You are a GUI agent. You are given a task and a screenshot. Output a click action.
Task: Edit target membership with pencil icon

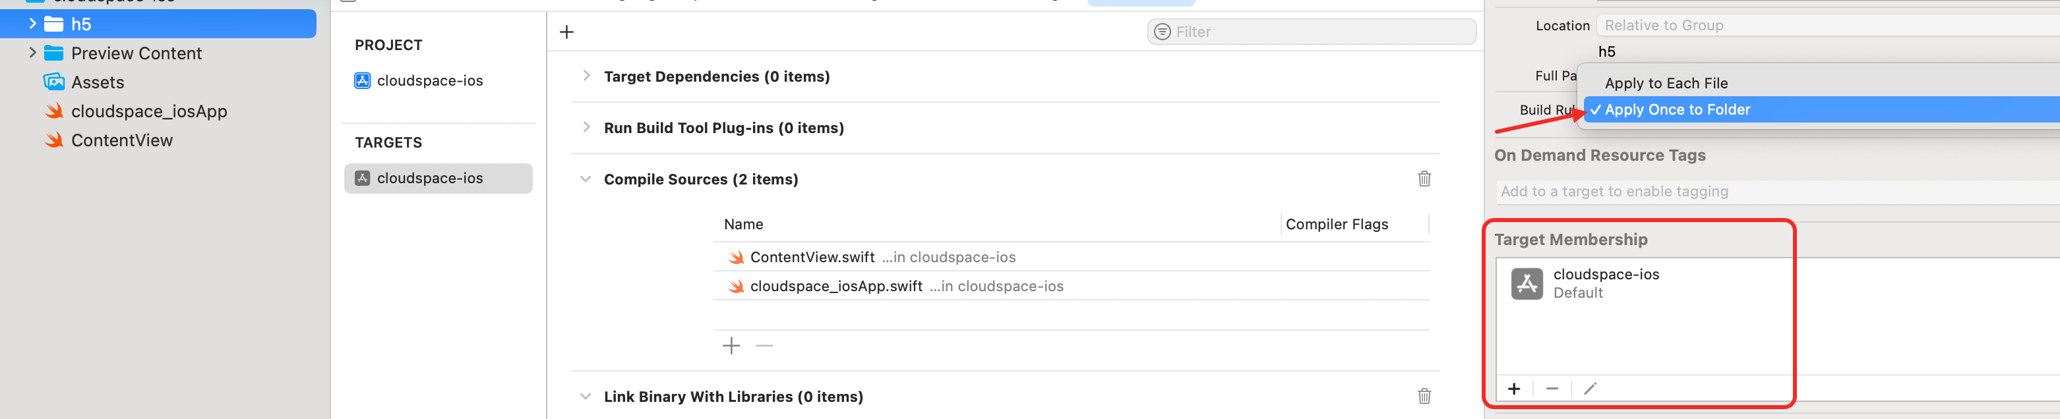1590,389
